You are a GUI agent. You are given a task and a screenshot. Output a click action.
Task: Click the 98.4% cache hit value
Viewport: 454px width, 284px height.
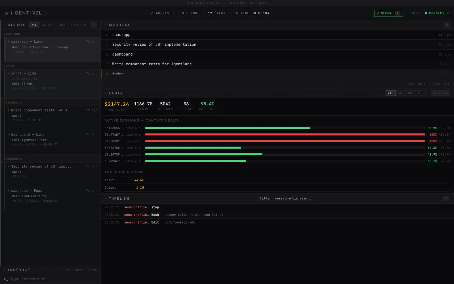[207, 104]
